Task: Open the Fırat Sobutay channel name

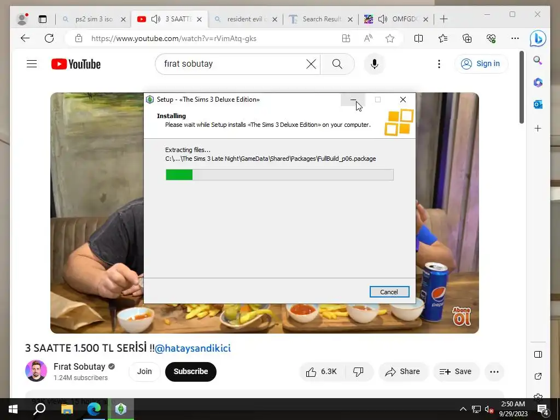Action: 79,367
